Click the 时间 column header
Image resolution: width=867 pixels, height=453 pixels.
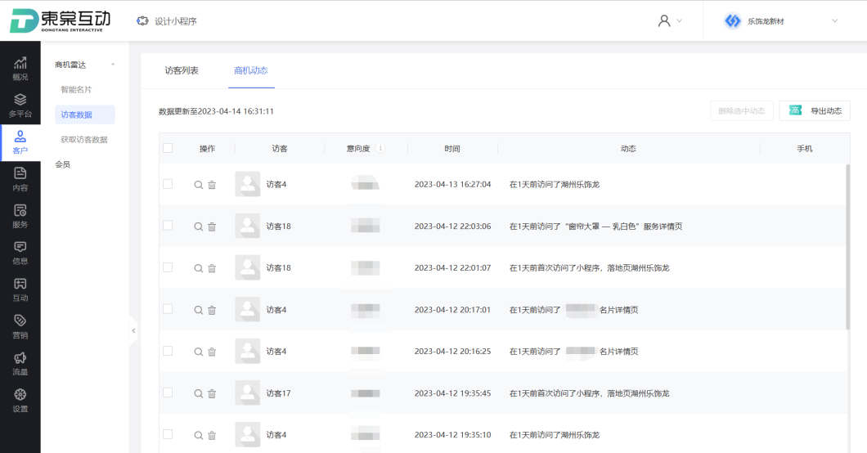coord(452,149)
